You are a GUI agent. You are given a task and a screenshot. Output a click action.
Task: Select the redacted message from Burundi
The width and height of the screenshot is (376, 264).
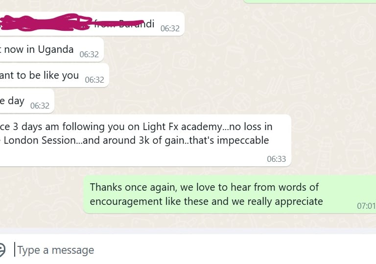[x=92, y=23]
